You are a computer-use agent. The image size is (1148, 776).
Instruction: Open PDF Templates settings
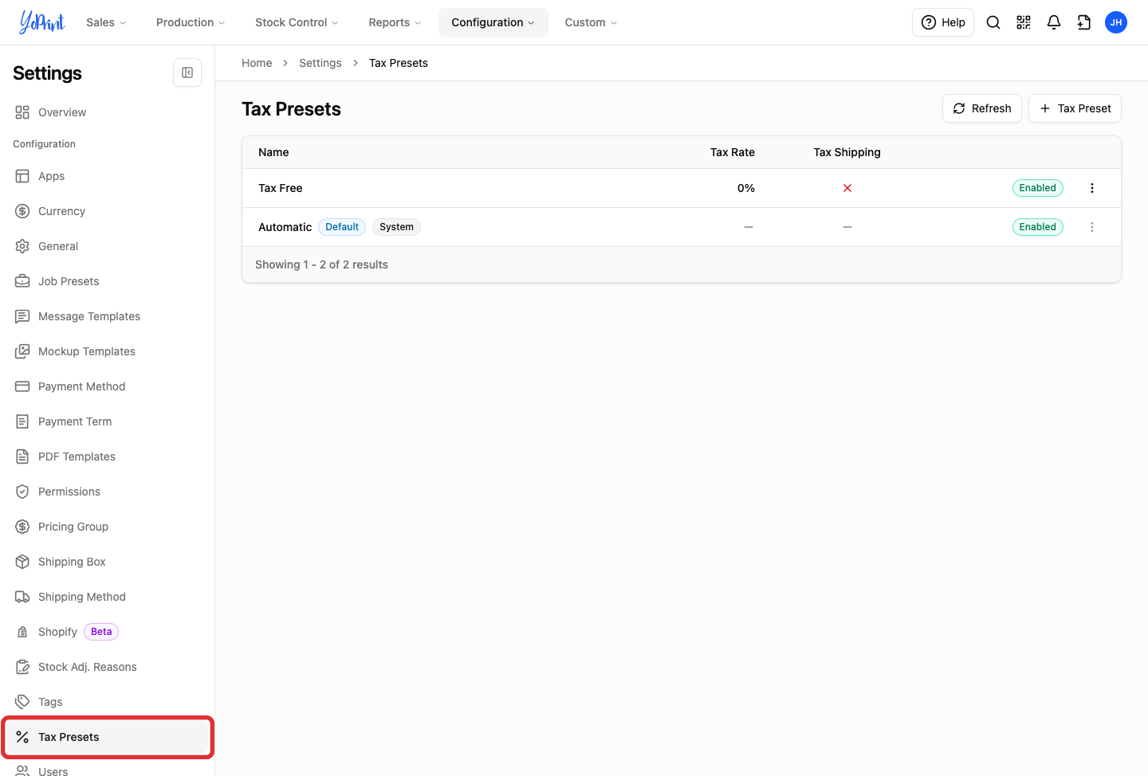coord(107,457)
